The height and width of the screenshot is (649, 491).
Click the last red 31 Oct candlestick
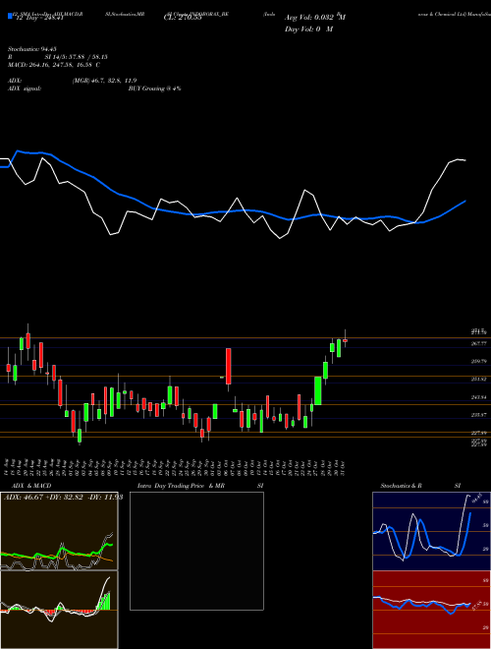click(x=345, y=340)
